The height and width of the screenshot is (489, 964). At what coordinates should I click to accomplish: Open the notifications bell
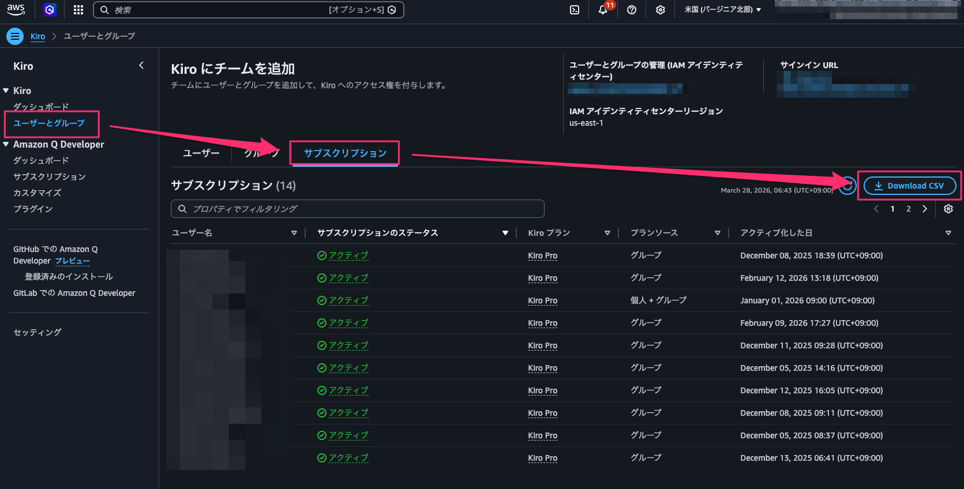(x=603, y=10)
